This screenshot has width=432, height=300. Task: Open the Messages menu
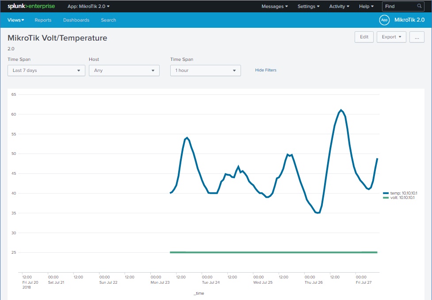click(x=275, y=7)
